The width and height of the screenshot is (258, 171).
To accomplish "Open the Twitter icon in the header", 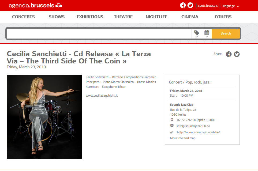I will point(190,5).
